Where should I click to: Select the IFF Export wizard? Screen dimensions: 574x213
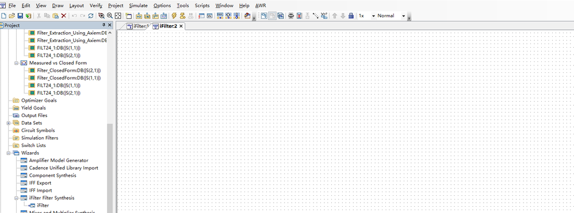pyautogui.click(x=40, y=183)
